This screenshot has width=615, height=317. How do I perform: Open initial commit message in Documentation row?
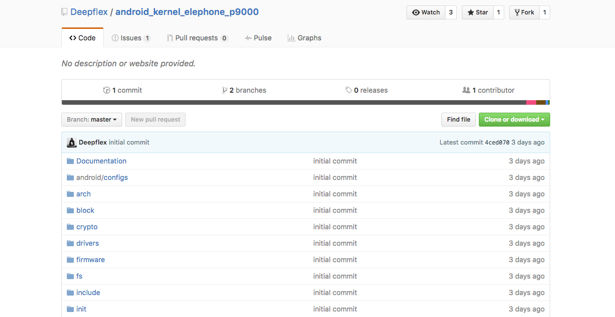(x=335, y=161)
